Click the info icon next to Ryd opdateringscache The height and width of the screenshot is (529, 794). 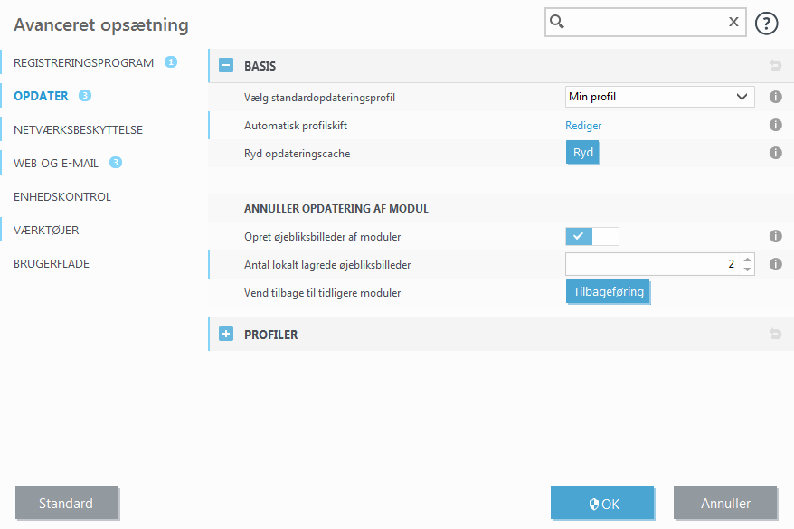pos(775,152)
